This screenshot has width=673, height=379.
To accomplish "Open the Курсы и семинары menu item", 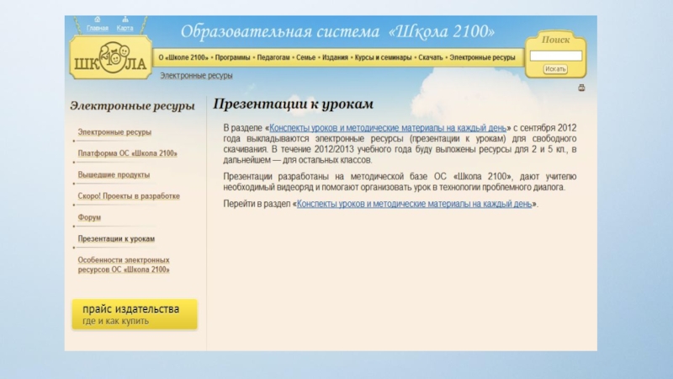I will tap(384, 57).
